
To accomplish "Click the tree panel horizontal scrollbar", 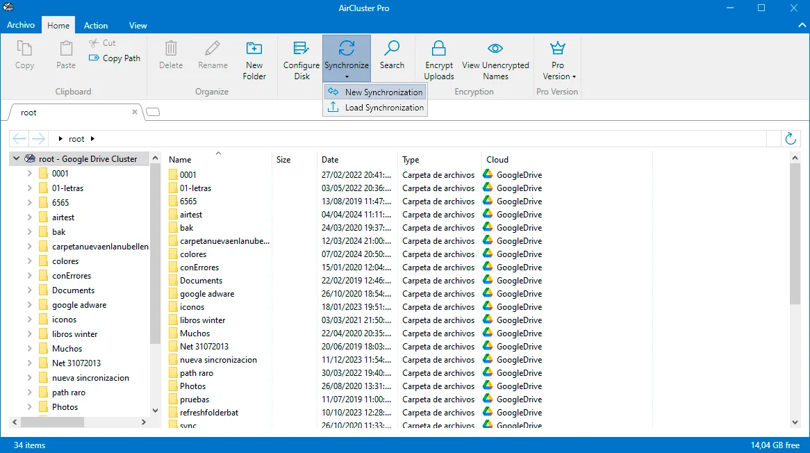I will 52,422.
